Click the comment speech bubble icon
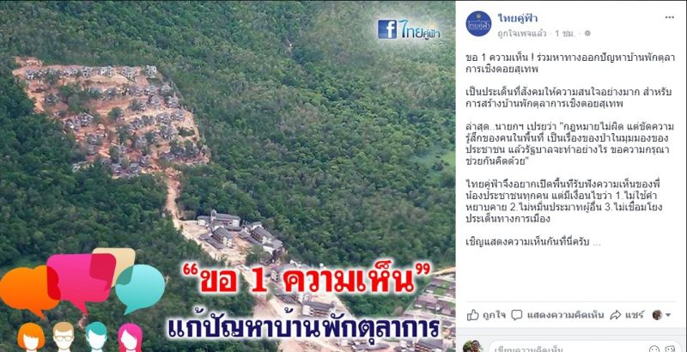Viewport: 687px width, 352px height. [517, 315]
